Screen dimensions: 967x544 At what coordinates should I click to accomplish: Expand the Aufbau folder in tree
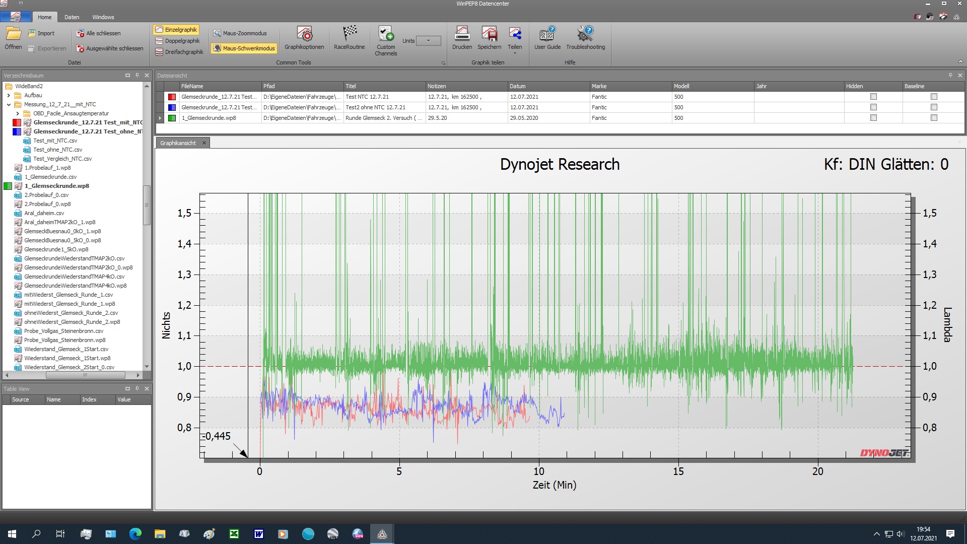pyautogui.click(x=9, y=95)
